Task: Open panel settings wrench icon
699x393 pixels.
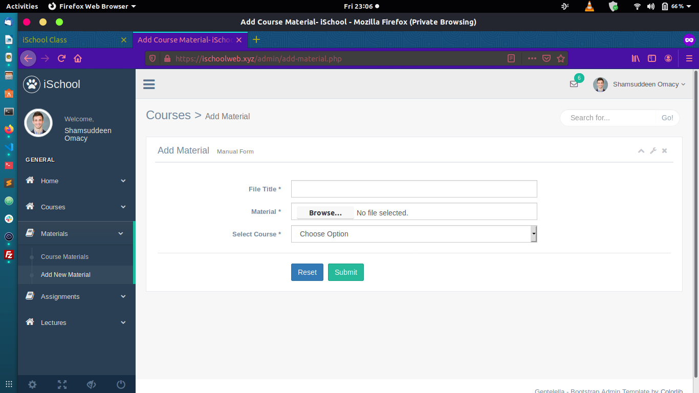Action: [653, 151]
